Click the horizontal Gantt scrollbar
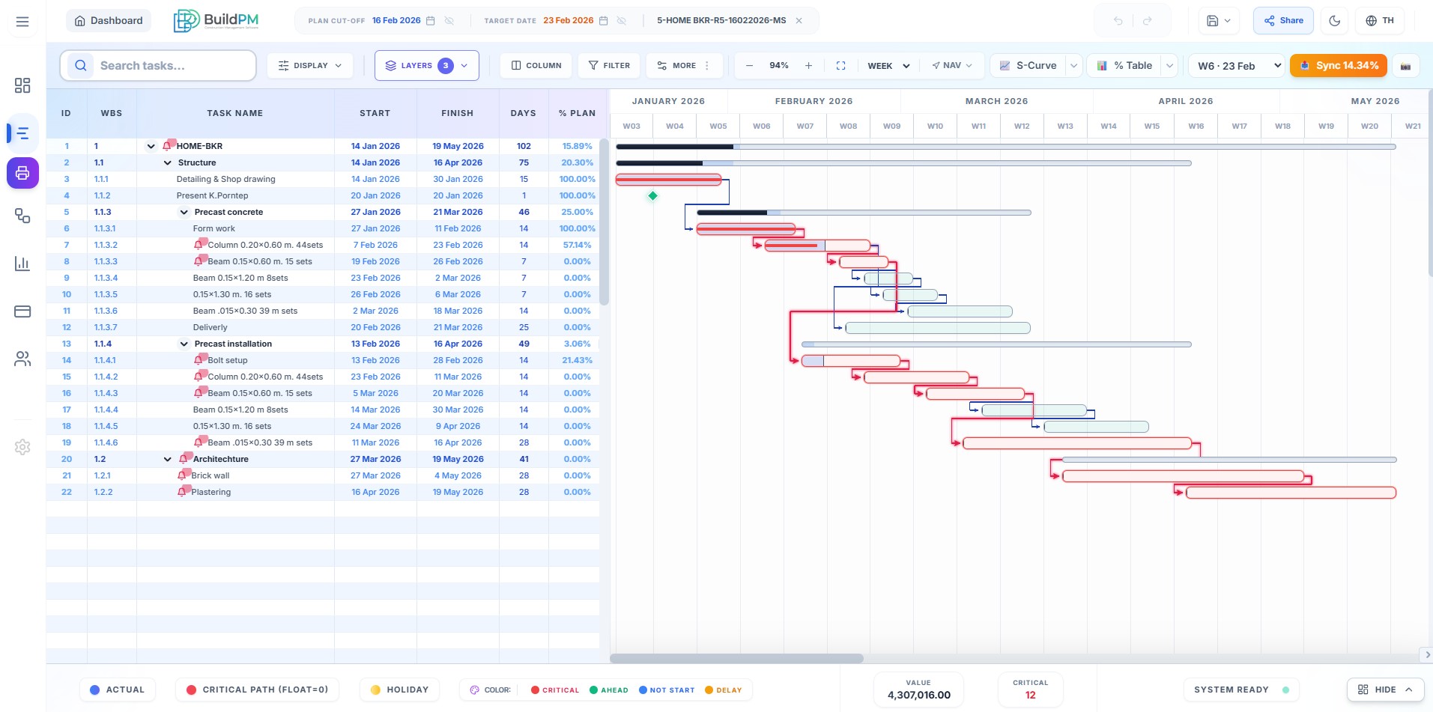This screenshot has width=1433, height=712. (736, 658)
